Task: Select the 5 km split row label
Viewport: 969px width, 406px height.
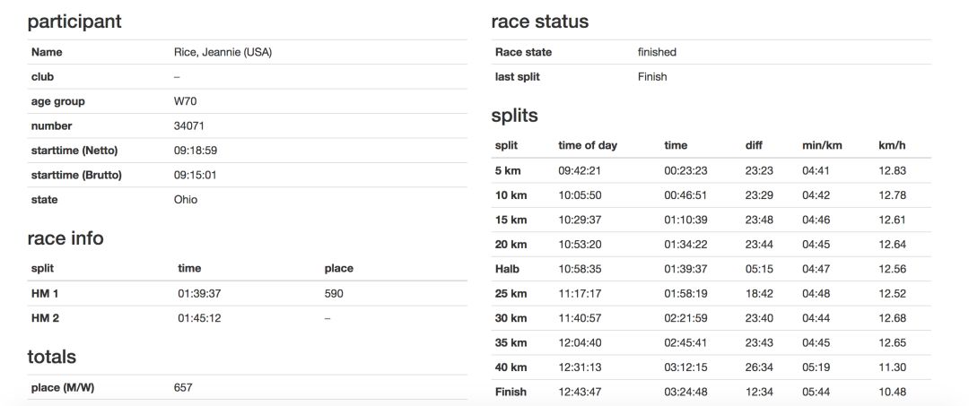Action: pyautogui.click(x=508, y=171)
